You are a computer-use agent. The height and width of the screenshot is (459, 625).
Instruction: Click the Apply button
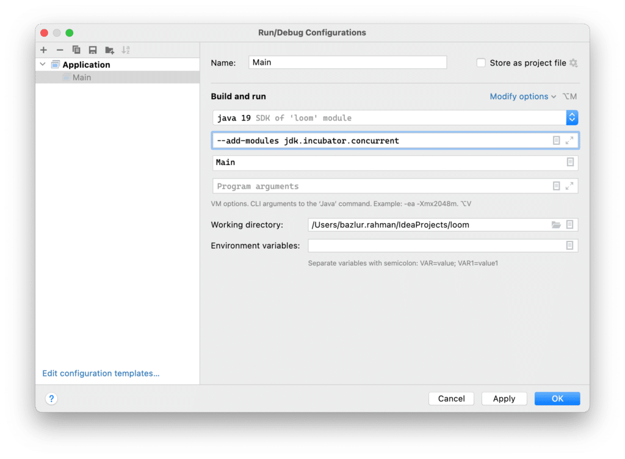pyautogui.click(x=504, y=398)
